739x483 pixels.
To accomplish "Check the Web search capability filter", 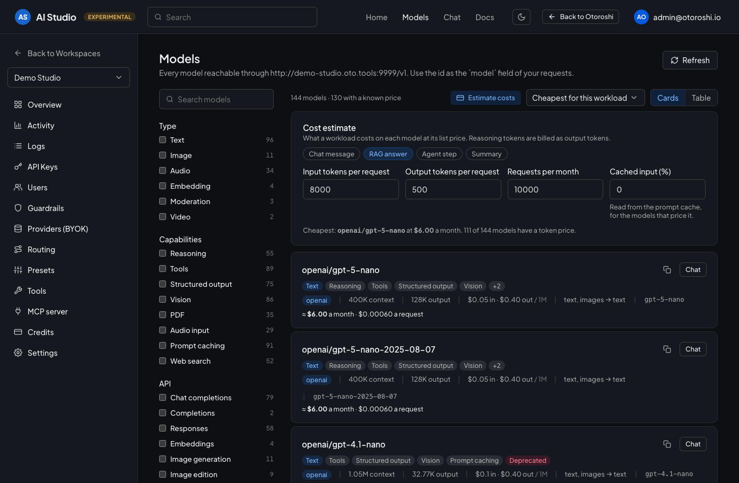I will coord(163,361).
